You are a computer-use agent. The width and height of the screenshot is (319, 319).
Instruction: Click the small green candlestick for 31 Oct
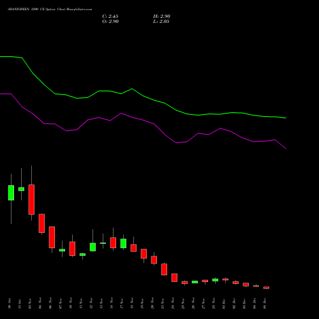(21, 189)
